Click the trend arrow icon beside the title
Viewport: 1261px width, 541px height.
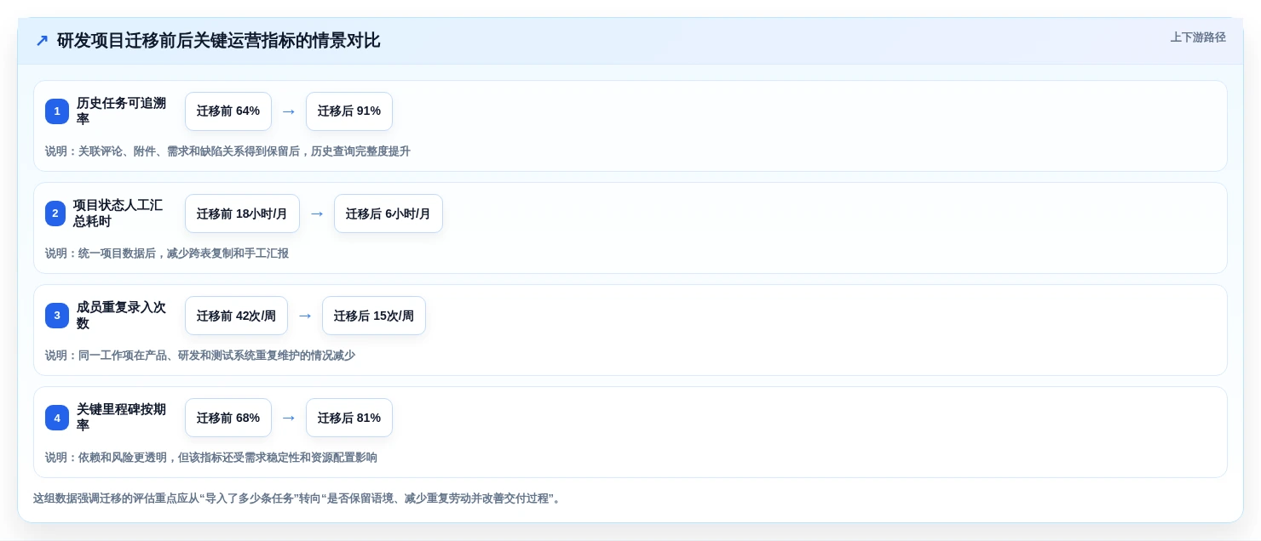[42, 41]
